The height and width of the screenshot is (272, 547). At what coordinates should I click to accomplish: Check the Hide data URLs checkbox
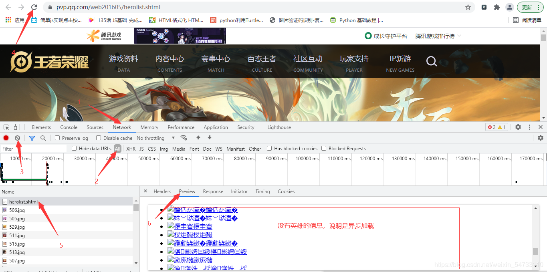click(x=74, y=148)
